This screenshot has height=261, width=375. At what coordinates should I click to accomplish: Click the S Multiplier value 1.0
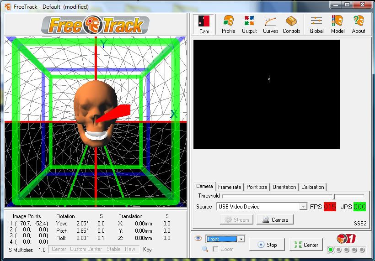coord(42,250)
